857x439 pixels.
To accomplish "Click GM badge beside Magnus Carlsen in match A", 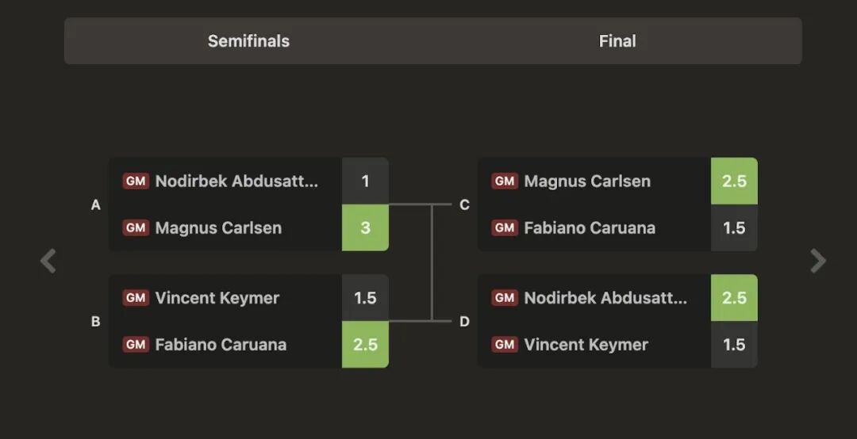I will click(136, 228).
